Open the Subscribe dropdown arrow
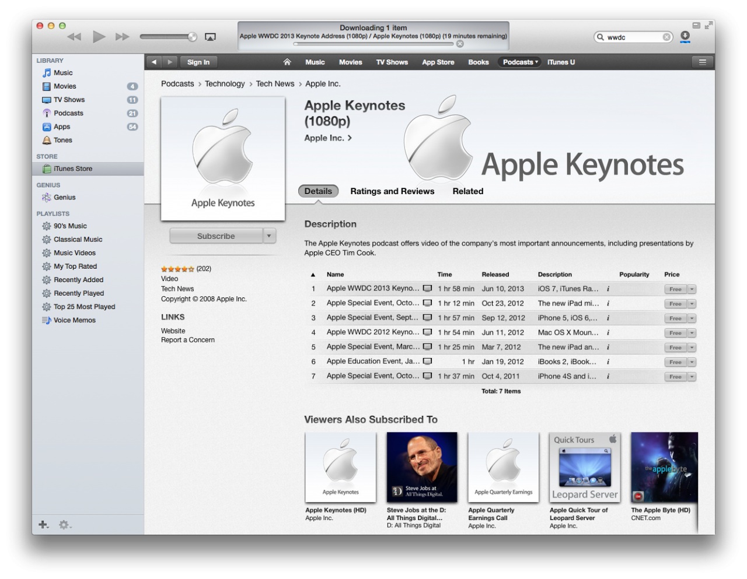The width and height of the screenshot is (747, 579). pyautogui.click(x=269, y=236)
